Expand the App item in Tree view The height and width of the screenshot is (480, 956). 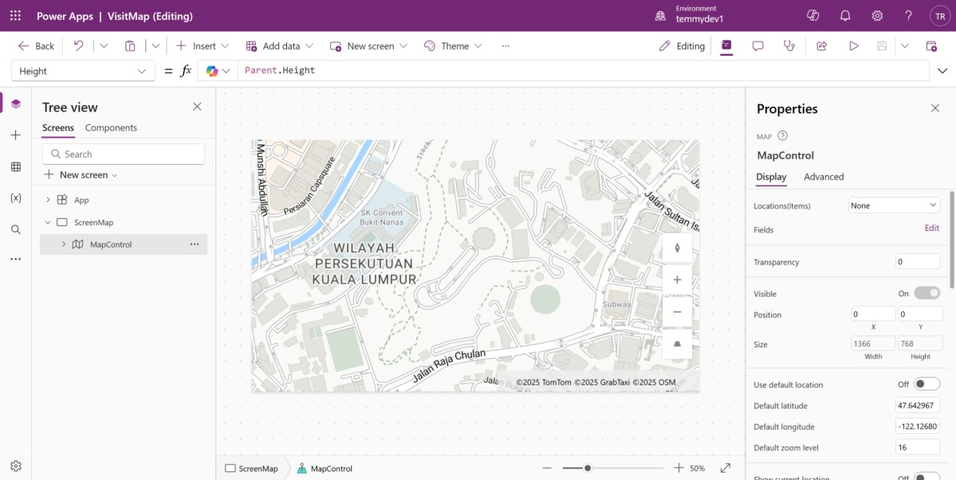coord(48,199)
